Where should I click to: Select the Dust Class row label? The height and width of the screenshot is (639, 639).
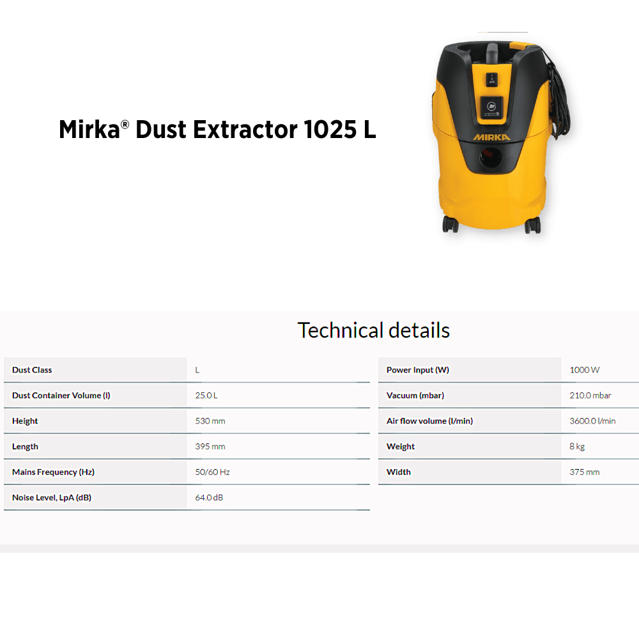pos(32,370)
